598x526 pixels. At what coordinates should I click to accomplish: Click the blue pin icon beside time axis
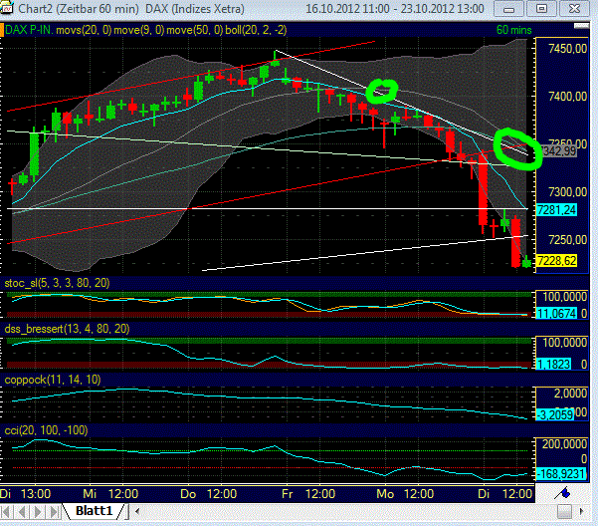pos(563,493)
